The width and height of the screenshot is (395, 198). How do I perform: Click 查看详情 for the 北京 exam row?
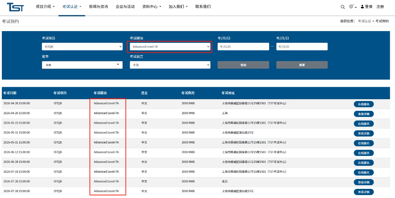pos(364,182)
